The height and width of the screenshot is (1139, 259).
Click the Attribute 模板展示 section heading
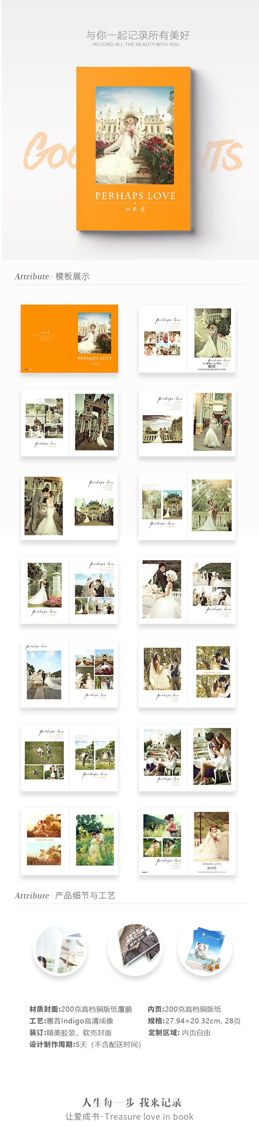pos(52,276)
